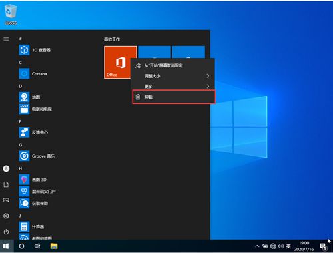Click the Uninstall option in context menu

tap(174, 97)
